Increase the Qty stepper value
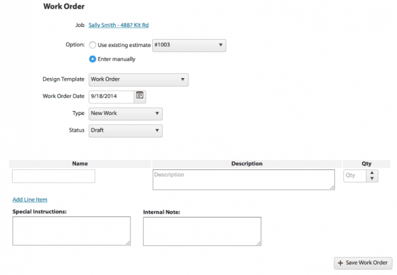 tap(372, 173)
